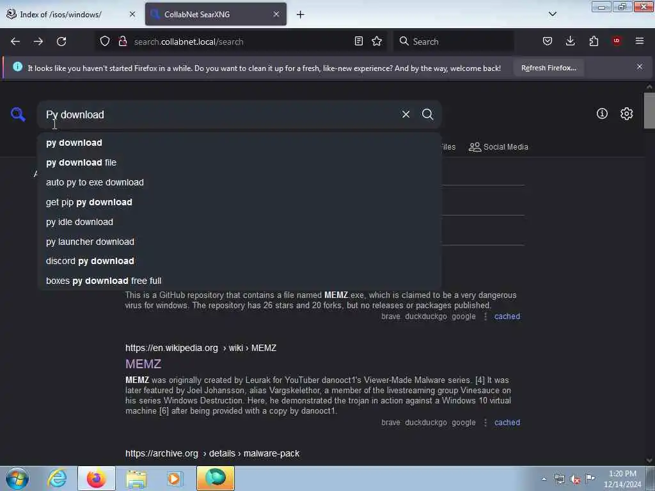
Task: Click the Refresh Firefox button
Action: 548,68
